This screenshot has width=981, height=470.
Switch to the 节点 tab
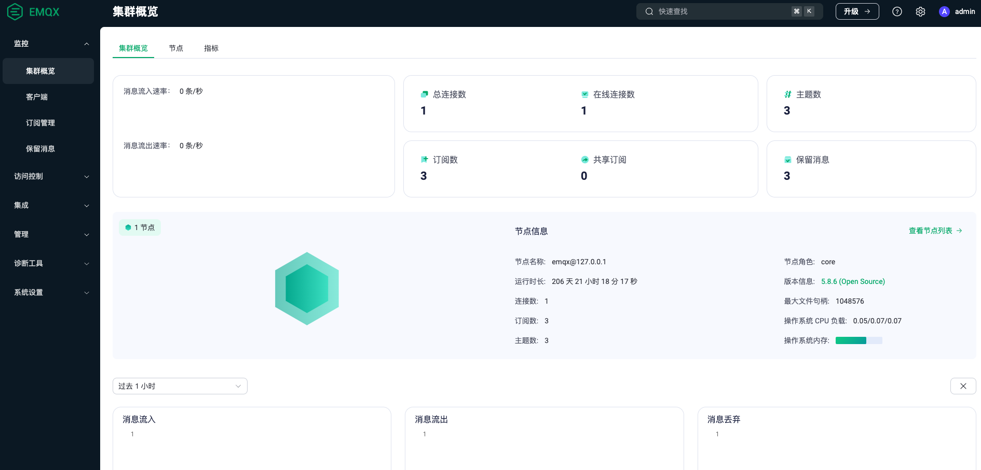pyautogui.click(x=176, y=48)
